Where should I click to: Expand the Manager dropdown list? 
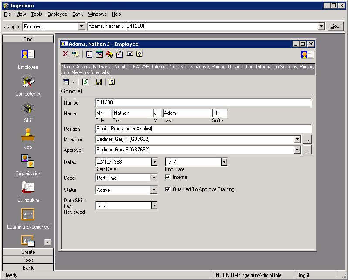point(297,140)
